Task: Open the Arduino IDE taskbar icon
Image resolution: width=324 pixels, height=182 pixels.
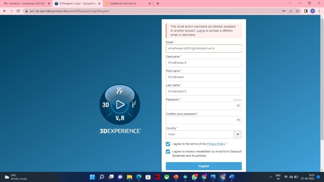Action: [x=185, y=177]
